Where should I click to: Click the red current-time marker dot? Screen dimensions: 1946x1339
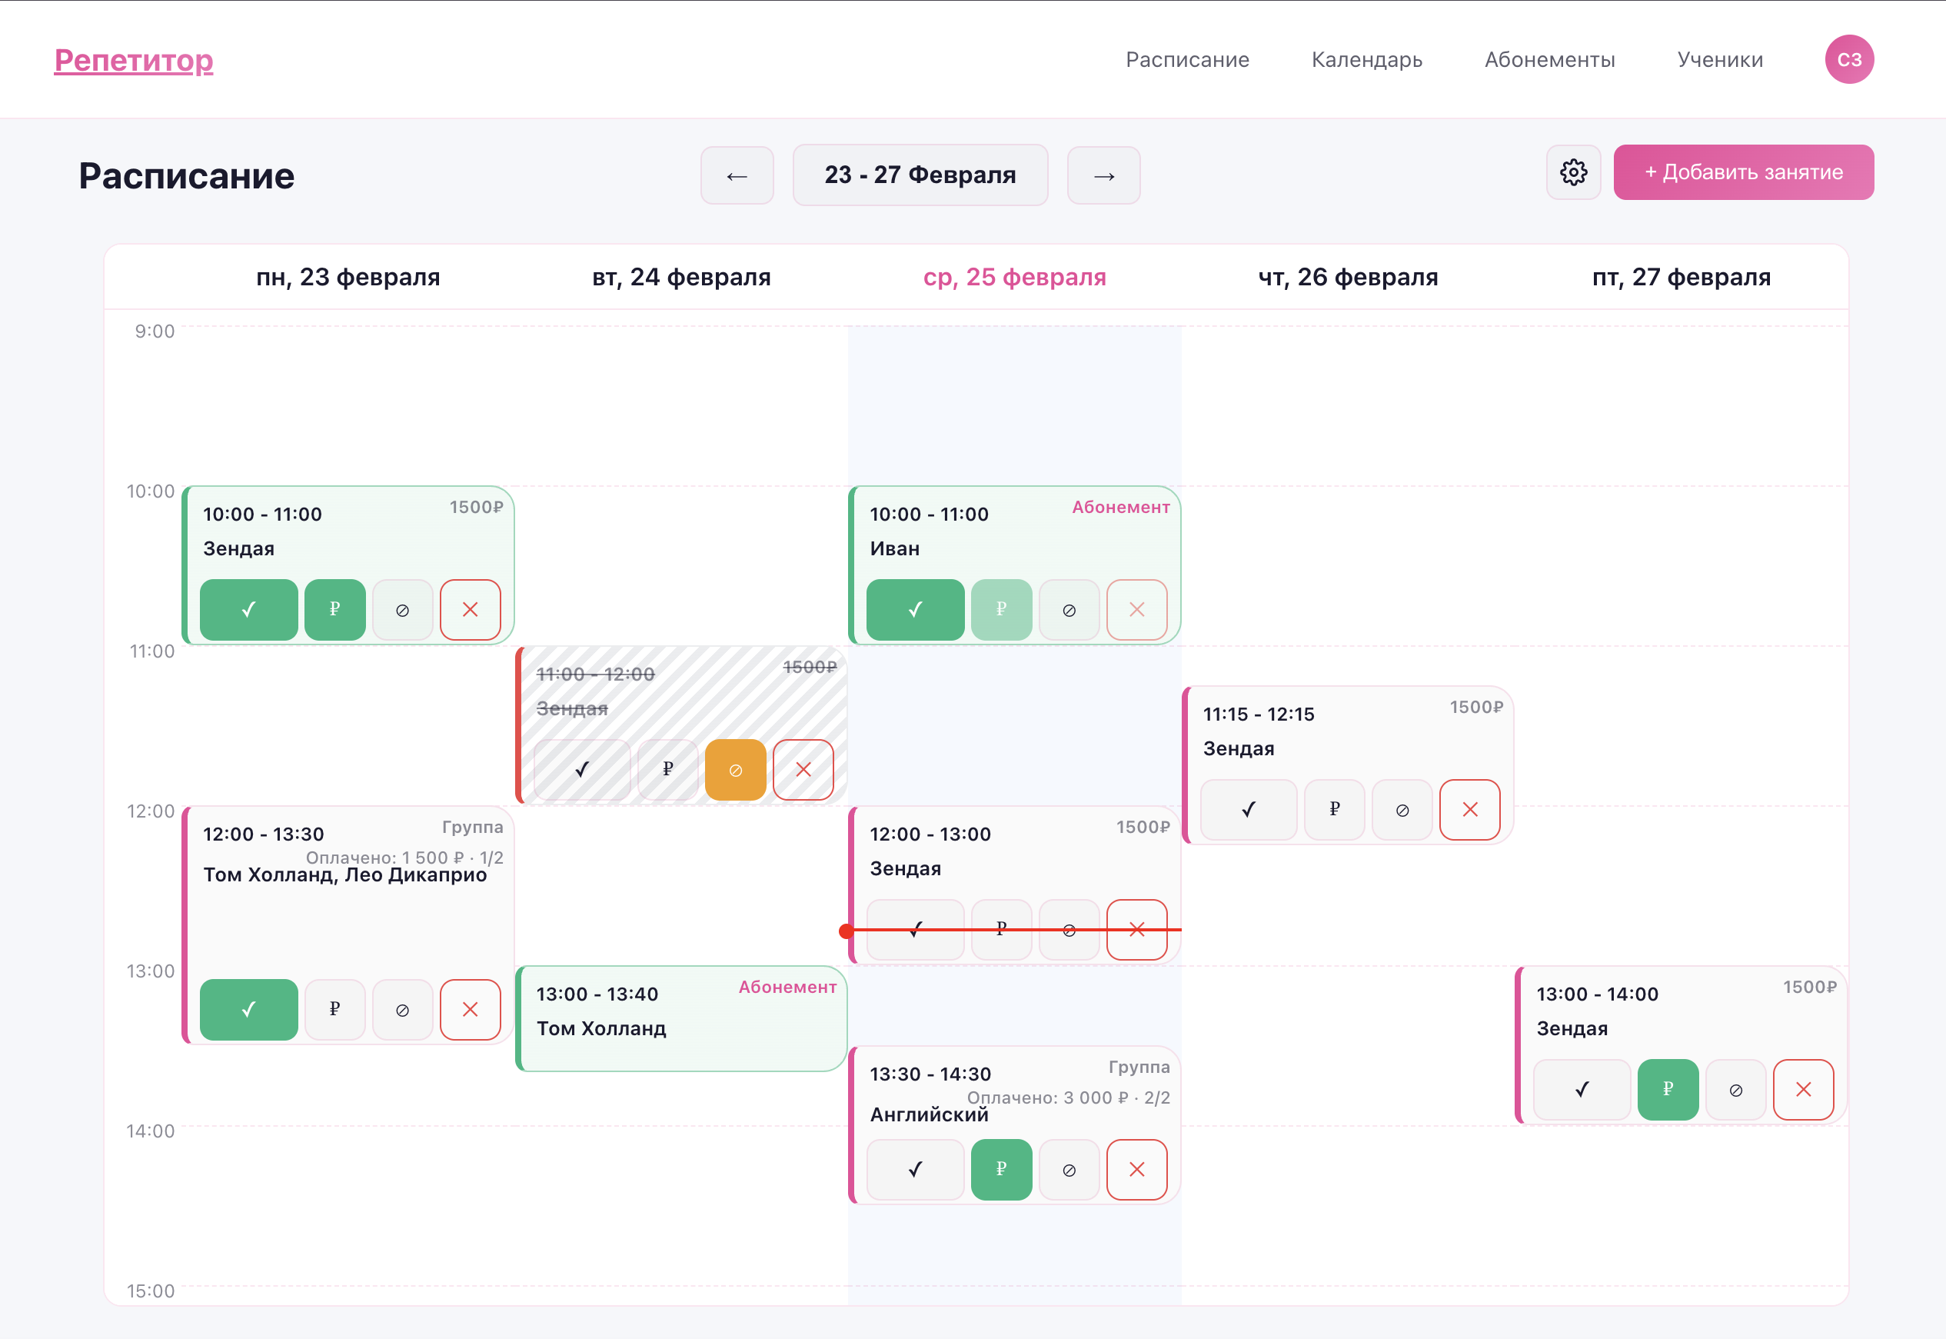click(x=847, y=931)
